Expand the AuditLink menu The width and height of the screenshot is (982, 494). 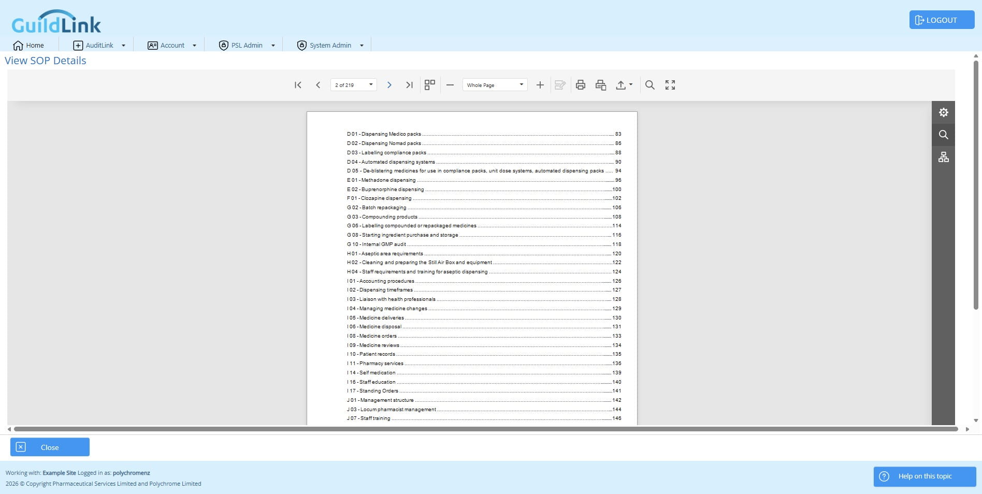tap(99, 45)
